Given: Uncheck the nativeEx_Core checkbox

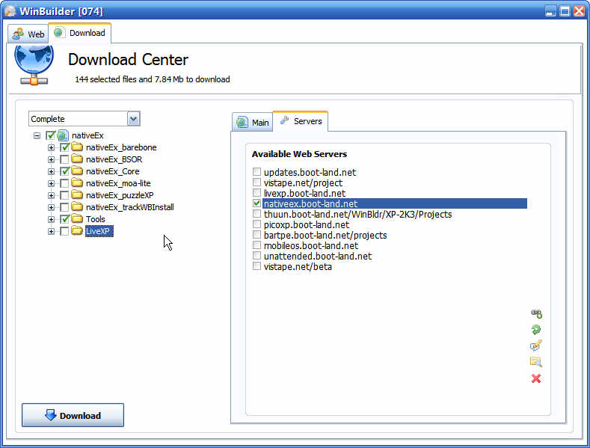Looking at the screenshot, I should tap(65, 171).
